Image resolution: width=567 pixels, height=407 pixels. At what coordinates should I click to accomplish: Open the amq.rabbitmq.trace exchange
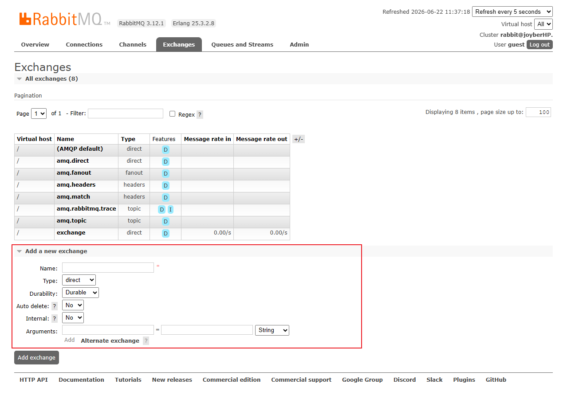click(x=87, y=208)
